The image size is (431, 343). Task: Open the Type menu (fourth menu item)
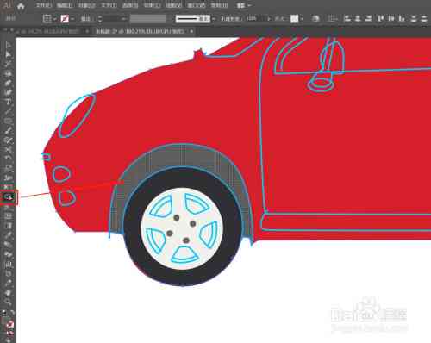click(x=109, y=5)
